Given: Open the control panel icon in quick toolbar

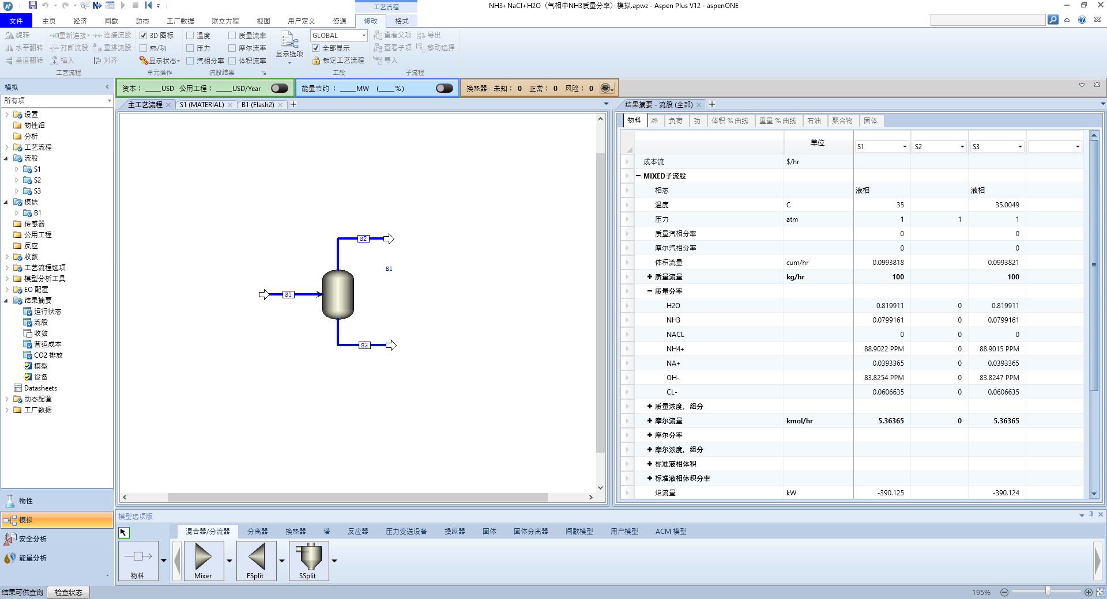Looking at the screenshot, I should [x=110, y=5].
